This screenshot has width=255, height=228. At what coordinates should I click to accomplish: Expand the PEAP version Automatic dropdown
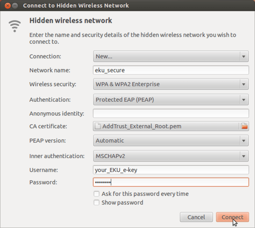coord(171,141)
